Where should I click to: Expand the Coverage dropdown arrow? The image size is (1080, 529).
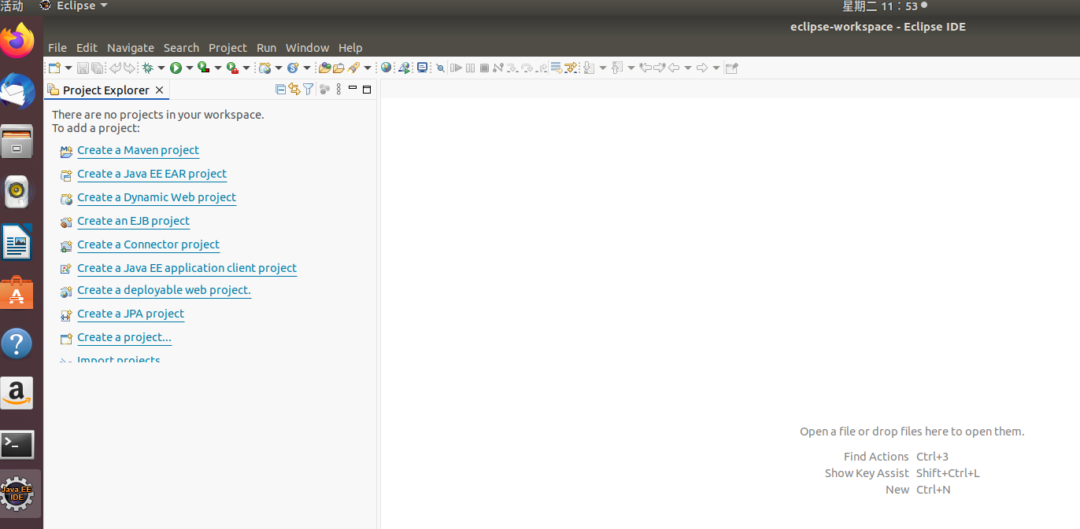tap(218, 68)
